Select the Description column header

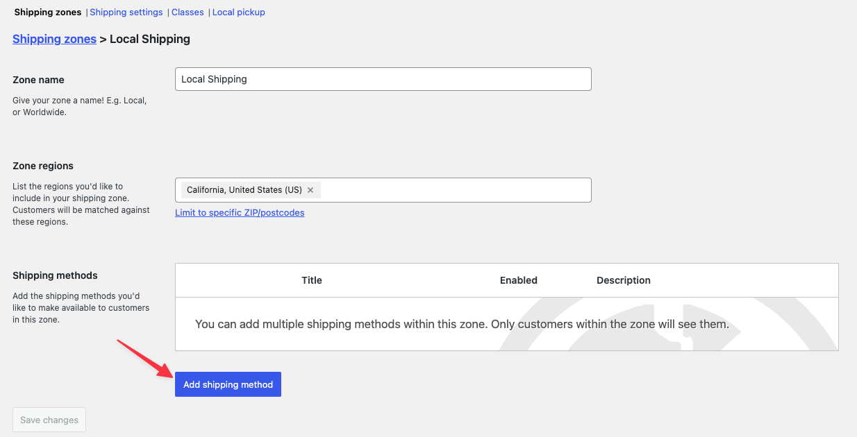[624, 280]
